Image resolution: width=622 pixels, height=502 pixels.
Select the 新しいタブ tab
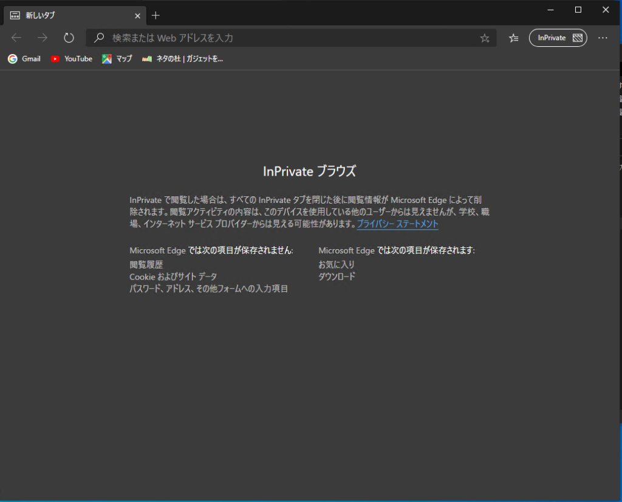(75, 16)
